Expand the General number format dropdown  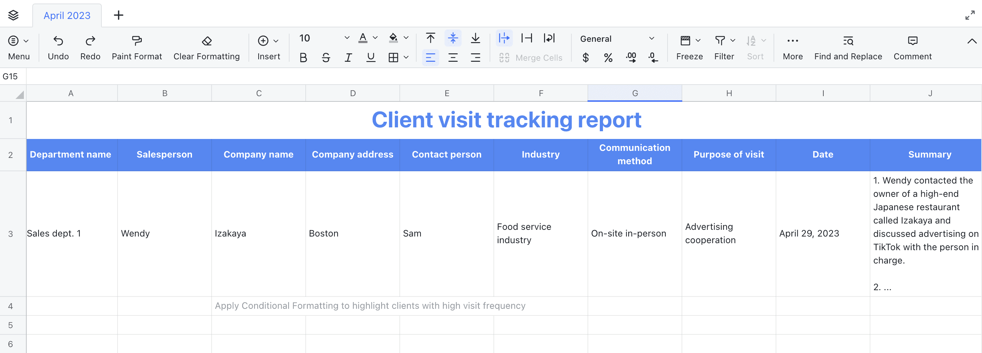[651, 39]
